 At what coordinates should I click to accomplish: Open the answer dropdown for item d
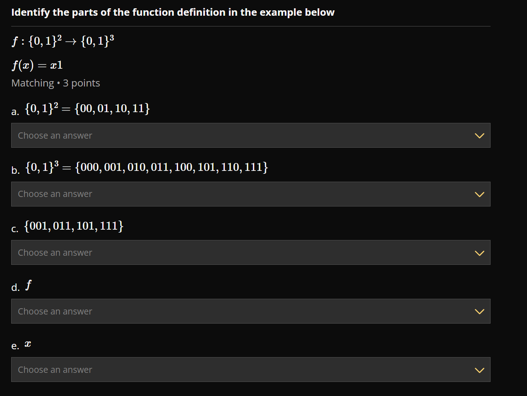[250, 311]
